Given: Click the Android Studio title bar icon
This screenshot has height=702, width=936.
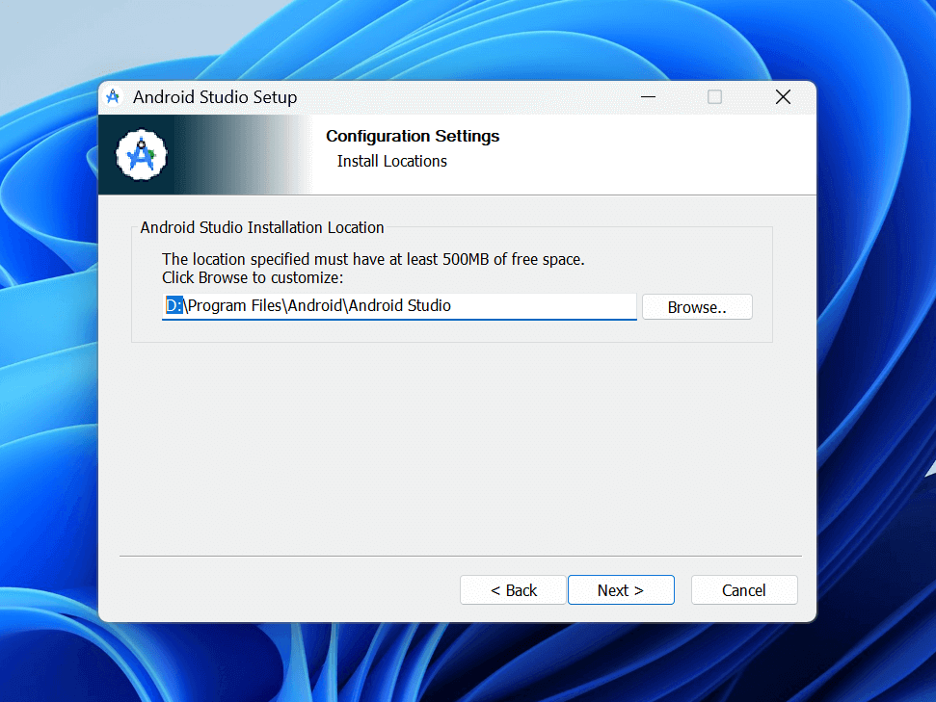Looking at the screenshot, I should (114, 96).
